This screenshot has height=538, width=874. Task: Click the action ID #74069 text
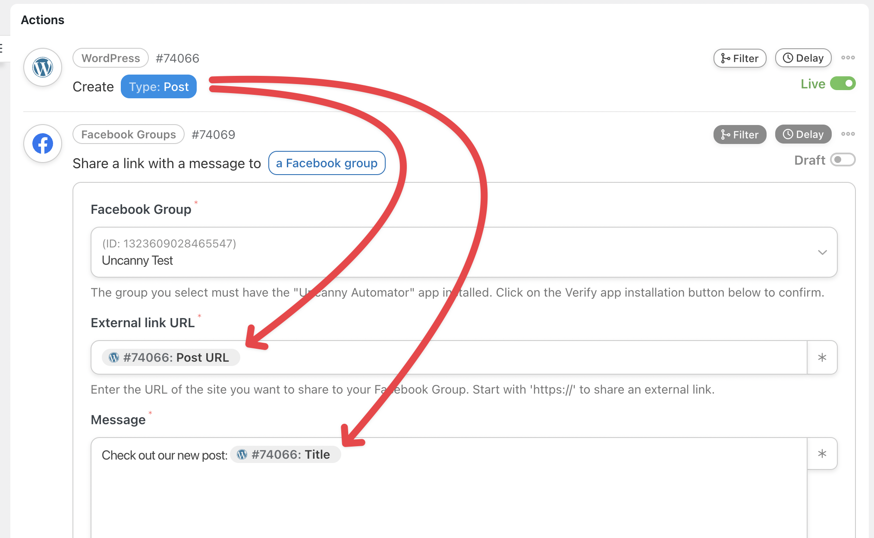point(214,134)
